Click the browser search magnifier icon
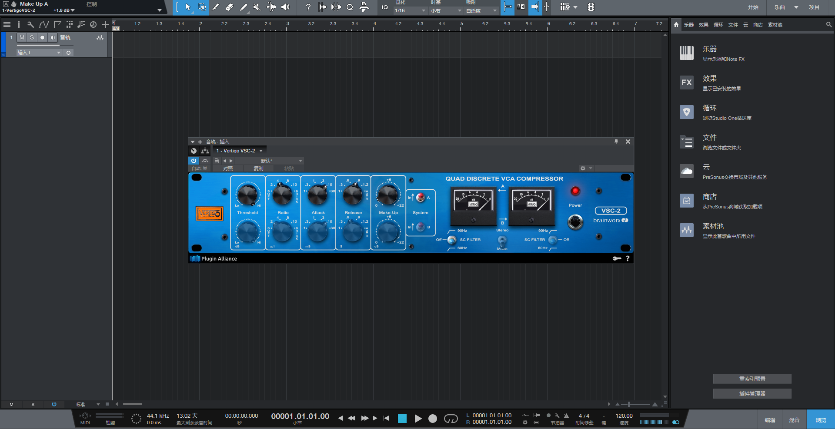This screenshot has height=429, width=835. click(829, 25)
